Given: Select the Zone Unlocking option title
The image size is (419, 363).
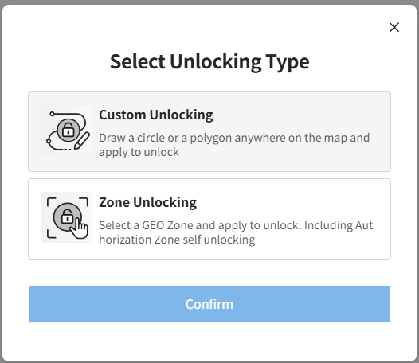Looking at the screenshot, I should click(148, 202).
